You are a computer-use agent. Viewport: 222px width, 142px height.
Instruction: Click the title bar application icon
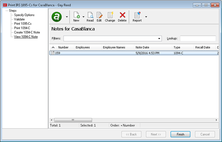(5, 5)
